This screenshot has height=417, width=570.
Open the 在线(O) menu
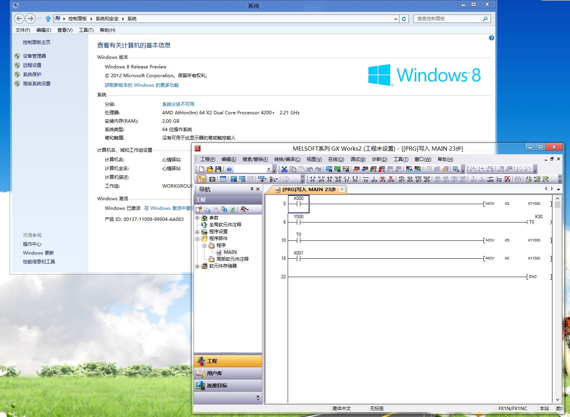coord(336,159)
